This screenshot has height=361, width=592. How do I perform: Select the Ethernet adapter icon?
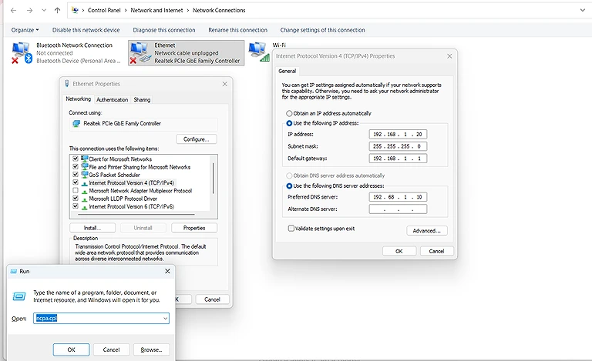pyautogui.click(x=140, y=53)
